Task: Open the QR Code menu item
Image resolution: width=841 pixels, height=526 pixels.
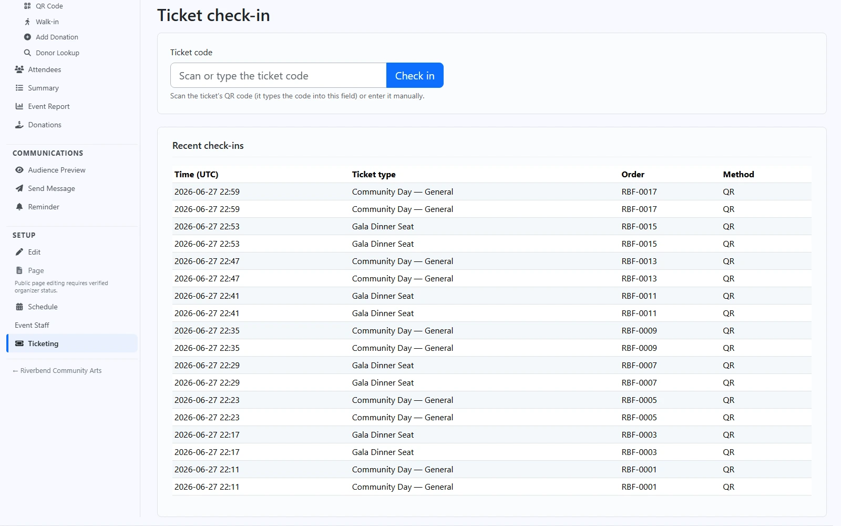Action: tap(49, 6)
